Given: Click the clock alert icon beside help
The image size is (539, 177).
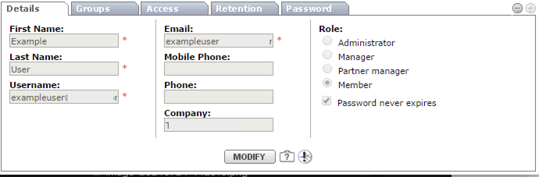Looking at the screenshot, I should click(305, 157).
